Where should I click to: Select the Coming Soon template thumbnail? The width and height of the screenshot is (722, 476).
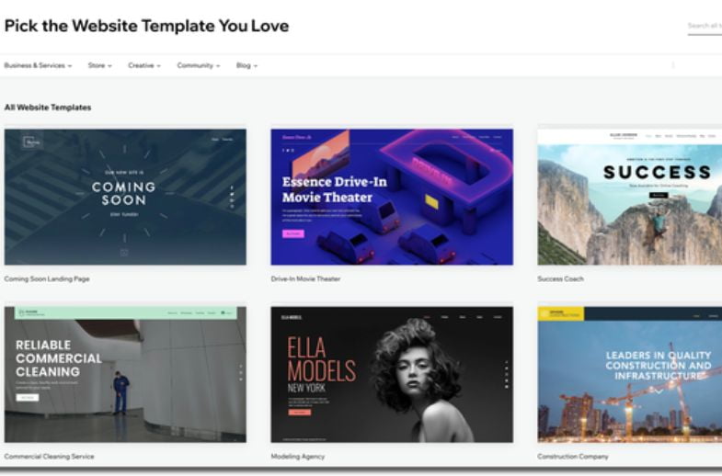pyautogui.click(x=125, y=197)
